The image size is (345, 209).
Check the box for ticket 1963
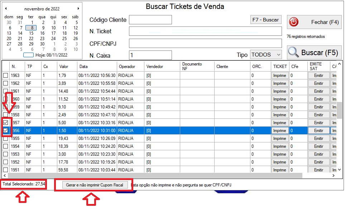pyautogui.click(x=6, y=76)
